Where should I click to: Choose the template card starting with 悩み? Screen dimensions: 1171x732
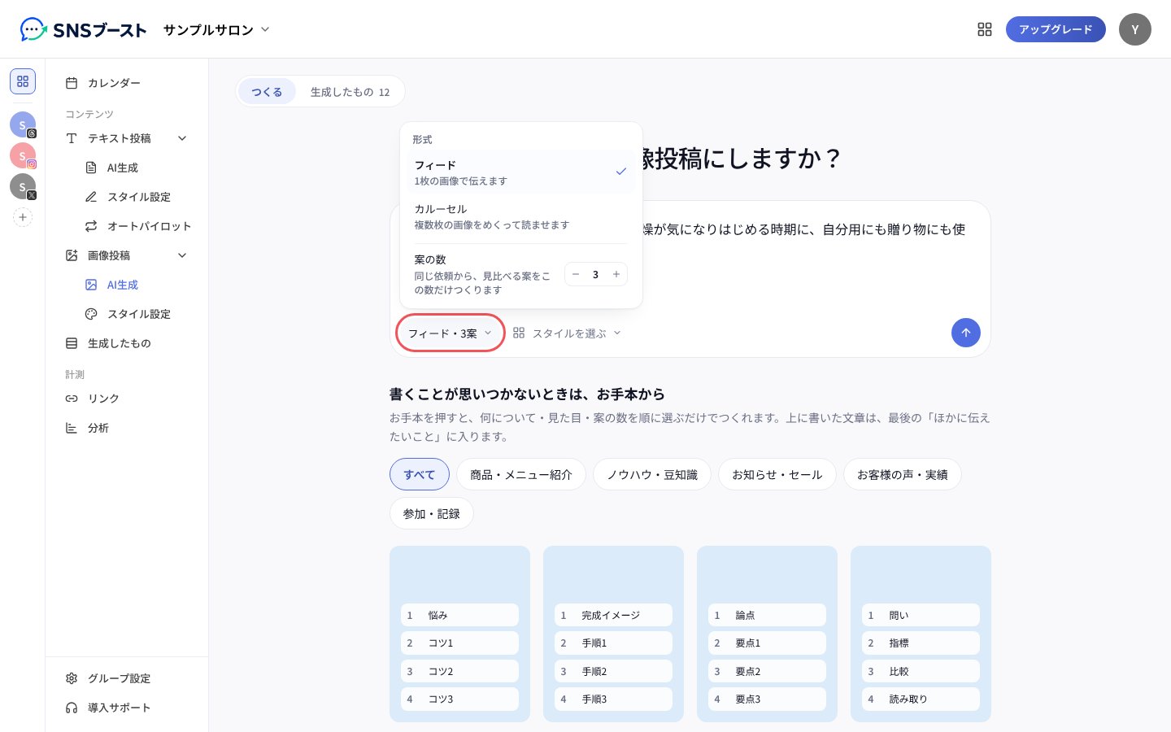click(x=459, y=634)
